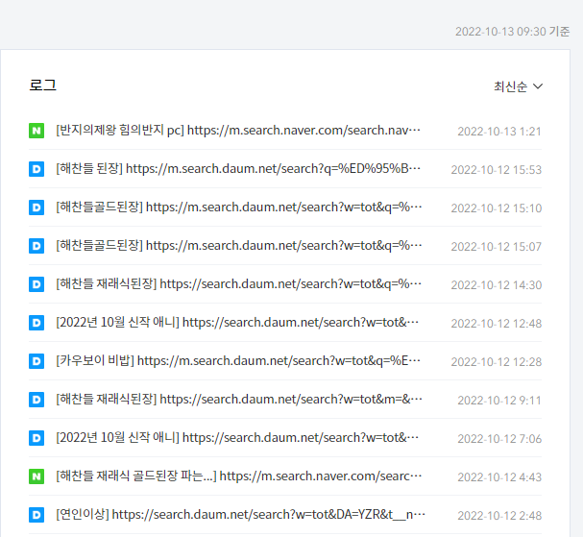This screenshot has height=537, width=583.
Task: Click the timestamp 2022-10-12 12:28
Action: pyautogui.click(x=497, y=362)
